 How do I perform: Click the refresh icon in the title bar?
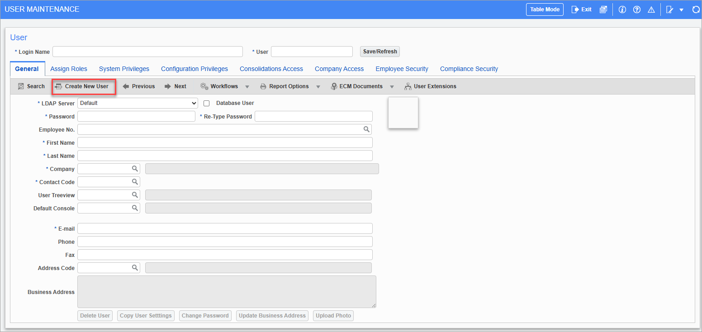point(696,9)
